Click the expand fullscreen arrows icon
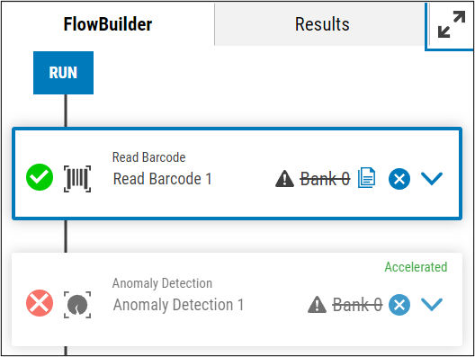475x357 pixels. (452, 24)
